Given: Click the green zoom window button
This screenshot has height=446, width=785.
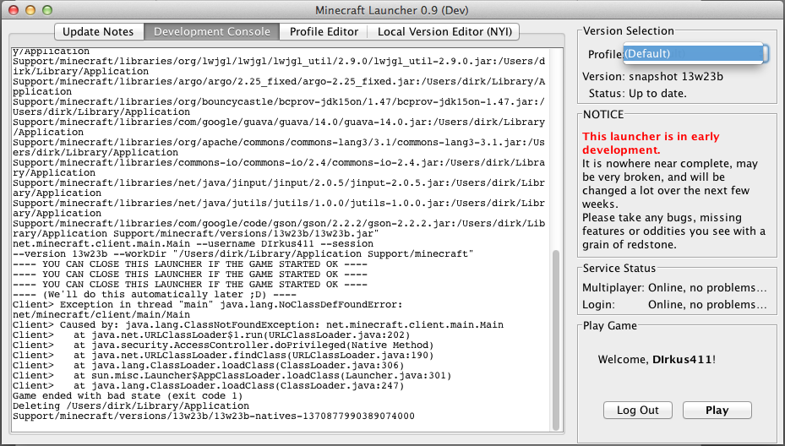Looking at the screenshot, I should (47, 10).
